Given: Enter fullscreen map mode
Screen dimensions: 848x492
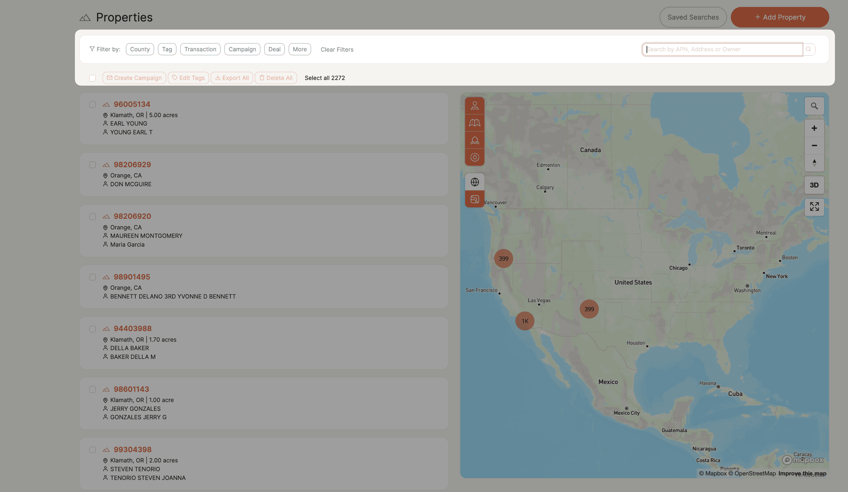Looking at the screenshot, I should 814,206.
